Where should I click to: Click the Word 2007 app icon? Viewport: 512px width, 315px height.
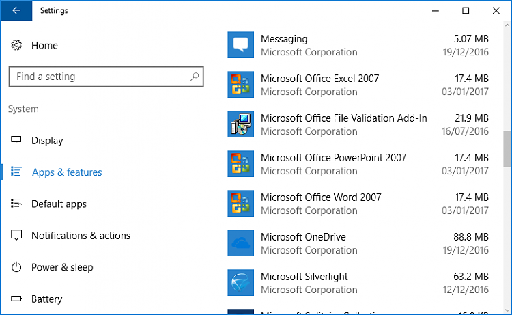241,203
